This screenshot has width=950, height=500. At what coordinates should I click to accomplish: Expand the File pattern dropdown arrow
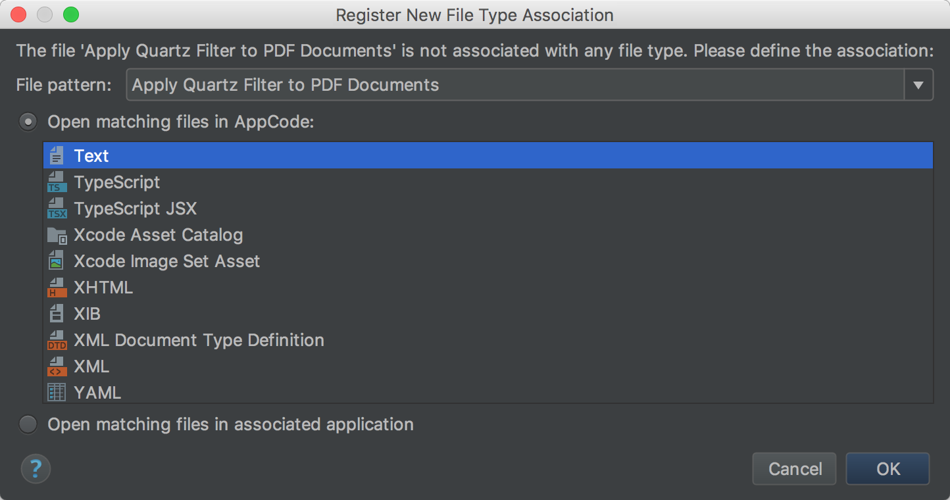[918, 85]
